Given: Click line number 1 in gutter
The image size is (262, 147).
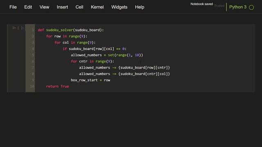Looking at the screenshot, I should click(33, 30).
